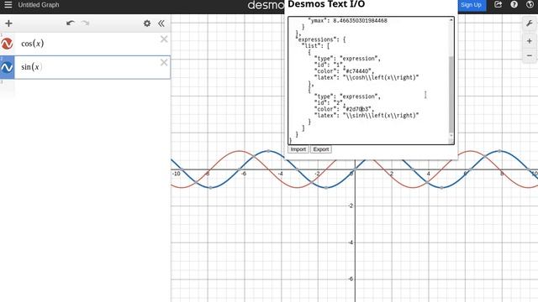Click the "ymax" value line

(347, 20)
